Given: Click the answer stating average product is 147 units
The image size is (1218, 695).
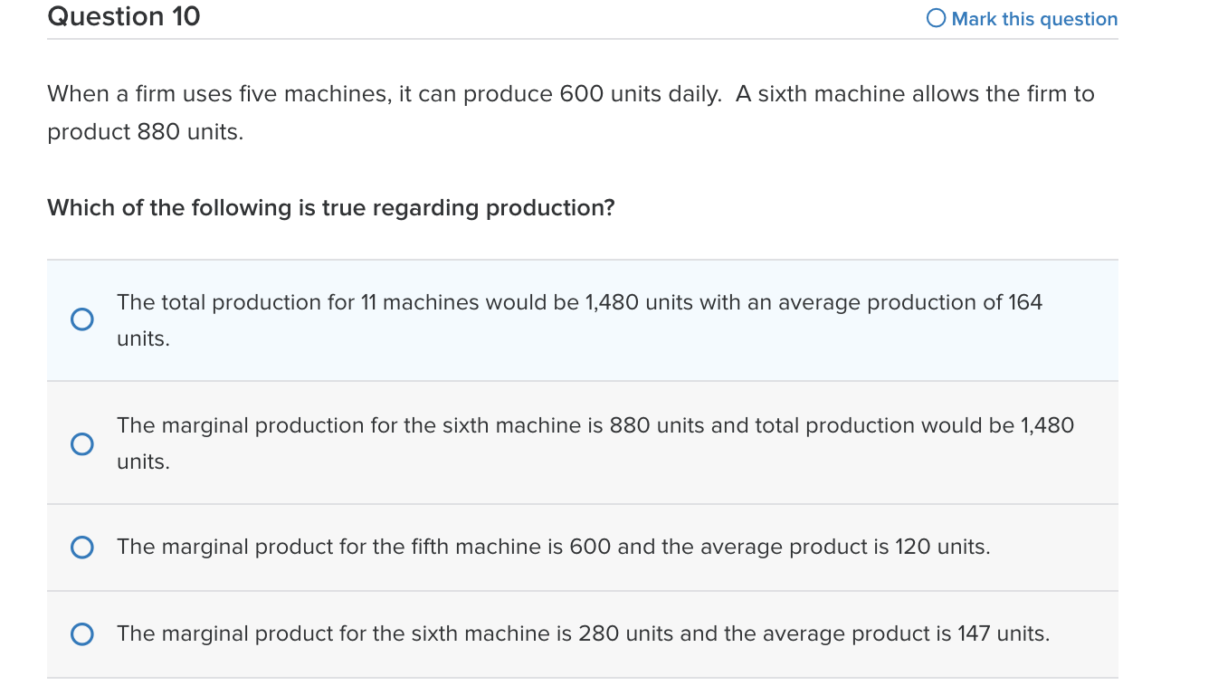Looking at the screenshot, I should pyautogui.click(x=583, y=634).
